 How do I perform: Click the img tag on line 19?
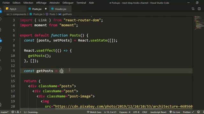pyautogui.click(x=45, y=101)
